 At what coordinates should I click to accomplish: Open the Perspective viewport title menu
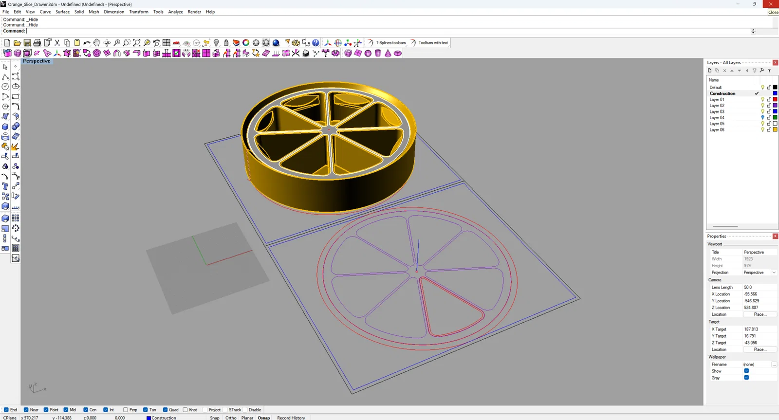click(x=37, y=61)
